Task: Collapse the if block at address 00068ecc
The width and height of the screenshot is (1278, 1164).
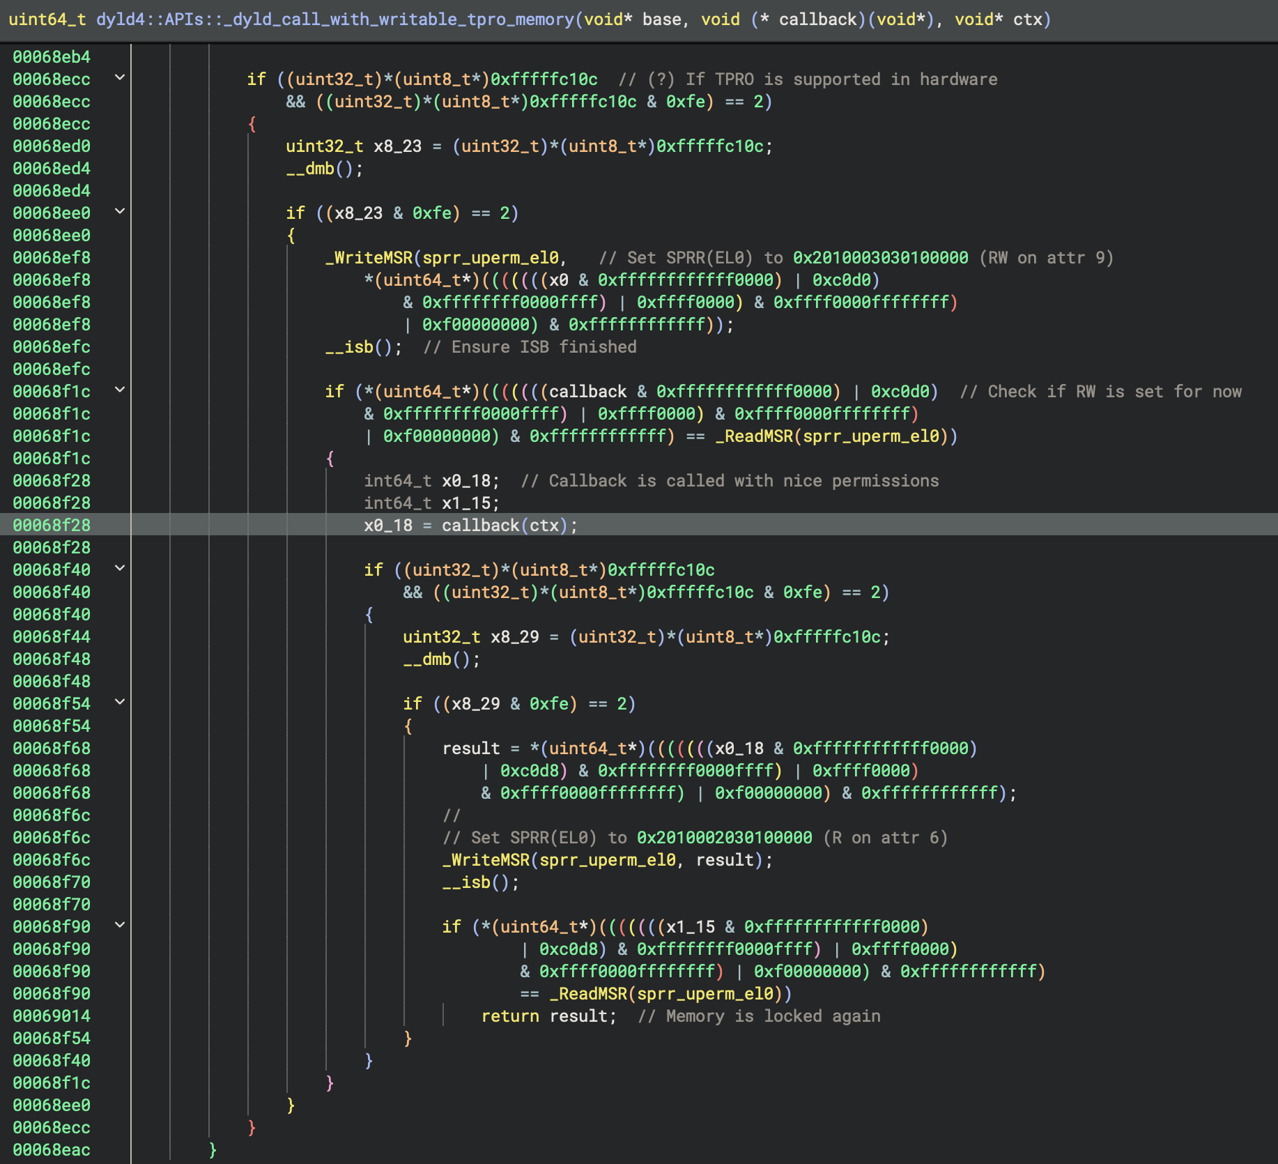Action: click(x=120, y=79)
